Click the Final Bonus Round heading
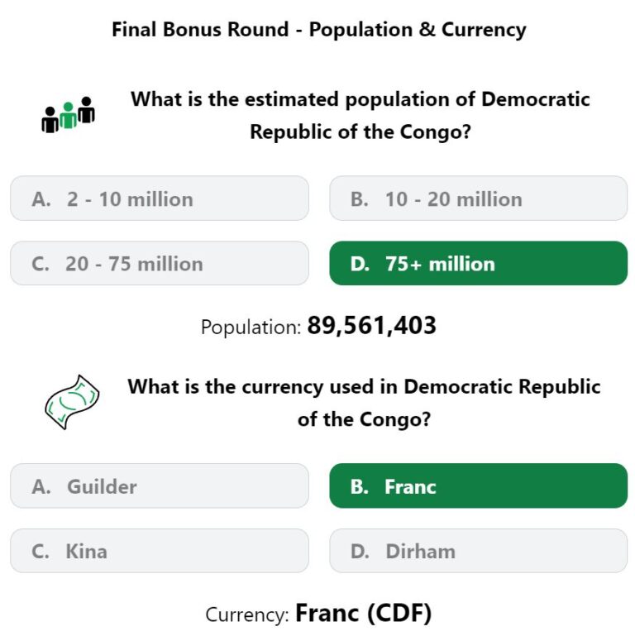The image size is (635, 636). click(x=318, y=30)
